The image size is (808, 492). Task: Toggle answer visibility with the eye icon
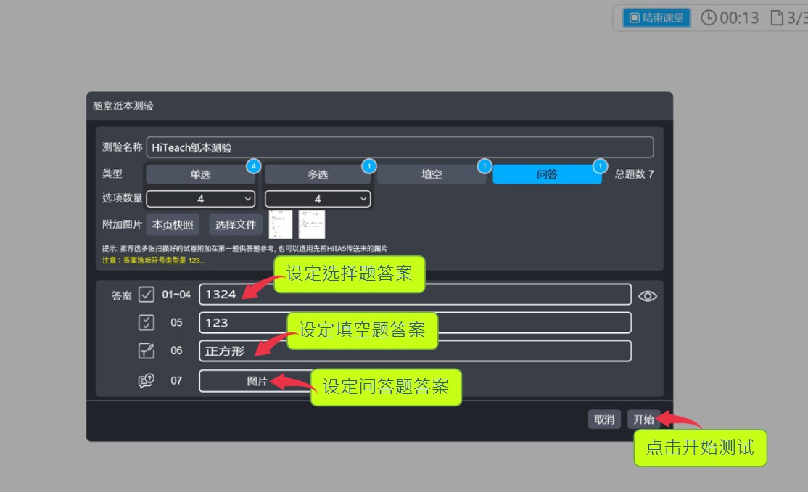pyautogui.click(x=648, y=295)
